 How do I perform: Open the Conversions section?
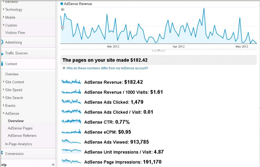pos(14,154)
